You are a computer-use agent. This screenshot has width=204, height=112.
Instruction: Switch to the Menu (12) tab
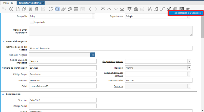8,2
